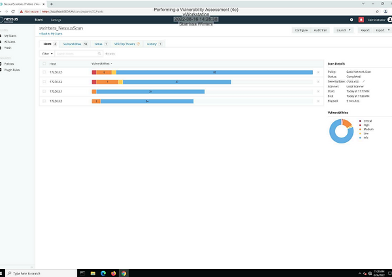This screenshot has height=277, width=392.
Task: Click the VPR Top Threats shield icon
Action: (138, 44)
